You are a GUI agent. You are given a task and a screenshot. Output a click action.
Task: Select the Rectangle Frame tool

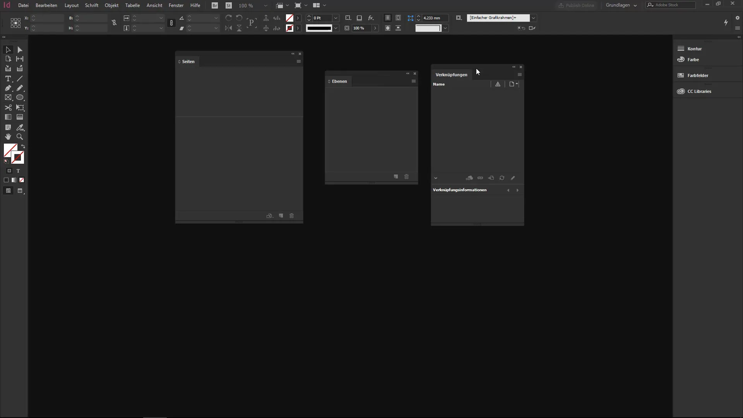tap(8, 98)
